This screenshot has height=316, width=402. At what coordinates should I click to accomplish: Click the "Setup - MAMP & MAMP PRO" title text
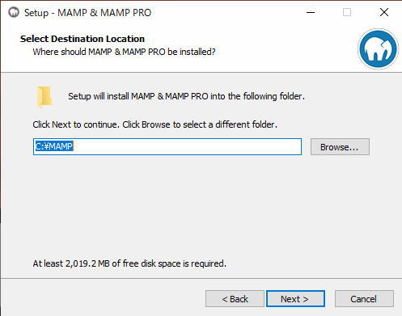click(88, 13)
